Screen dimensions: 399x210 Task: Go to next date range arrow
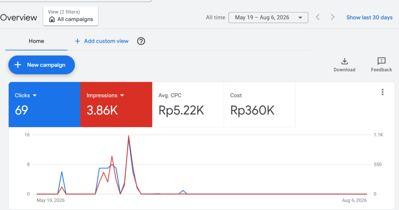point(332,17)
